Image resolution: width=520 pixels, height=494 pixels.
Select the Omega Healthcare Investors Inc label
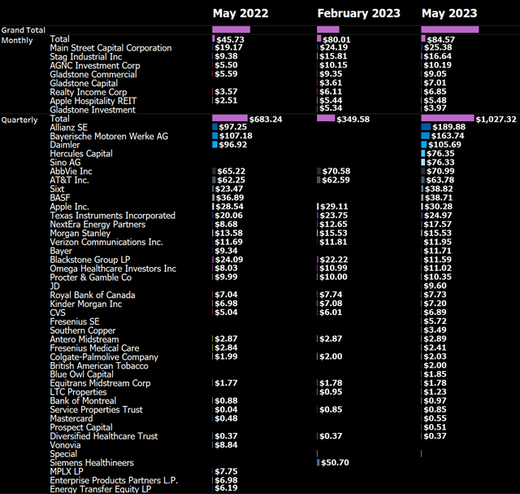[x=113, y=269]
